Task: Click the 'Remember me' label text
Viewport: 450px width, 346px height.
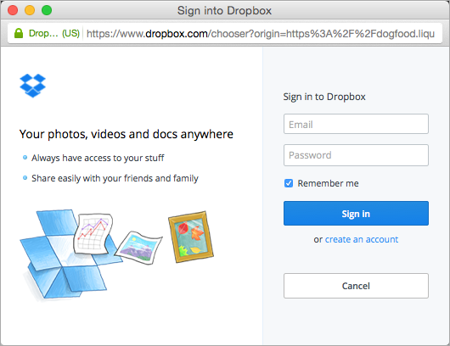Action: point(328,183)
